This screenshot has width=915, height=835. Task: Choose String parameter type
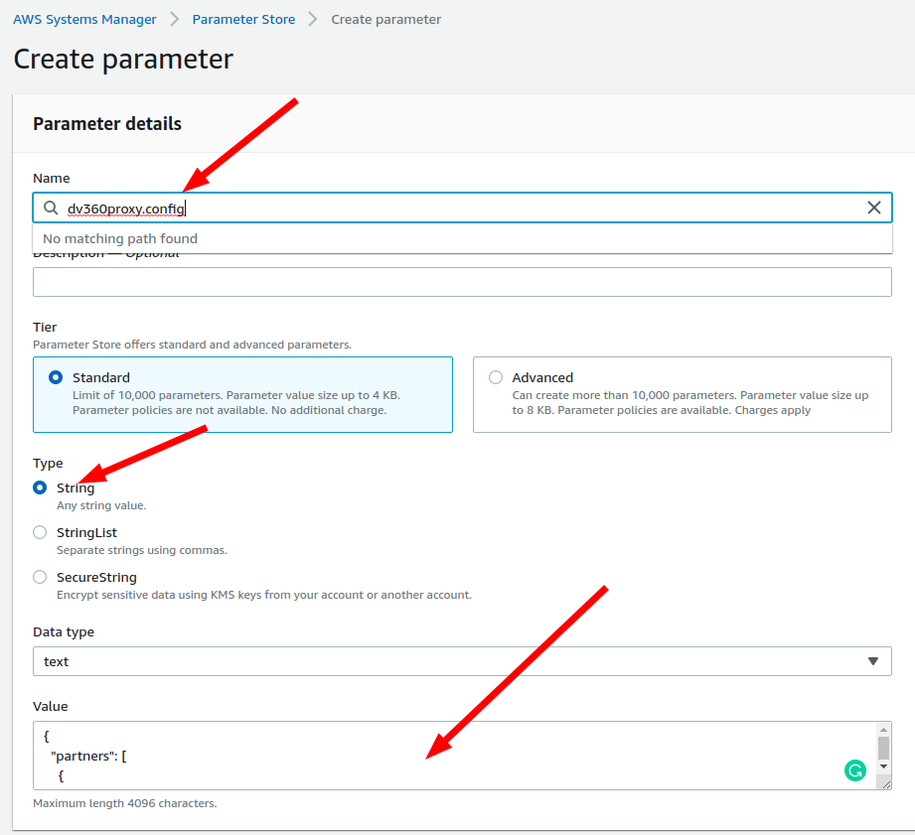pos(40,487)
